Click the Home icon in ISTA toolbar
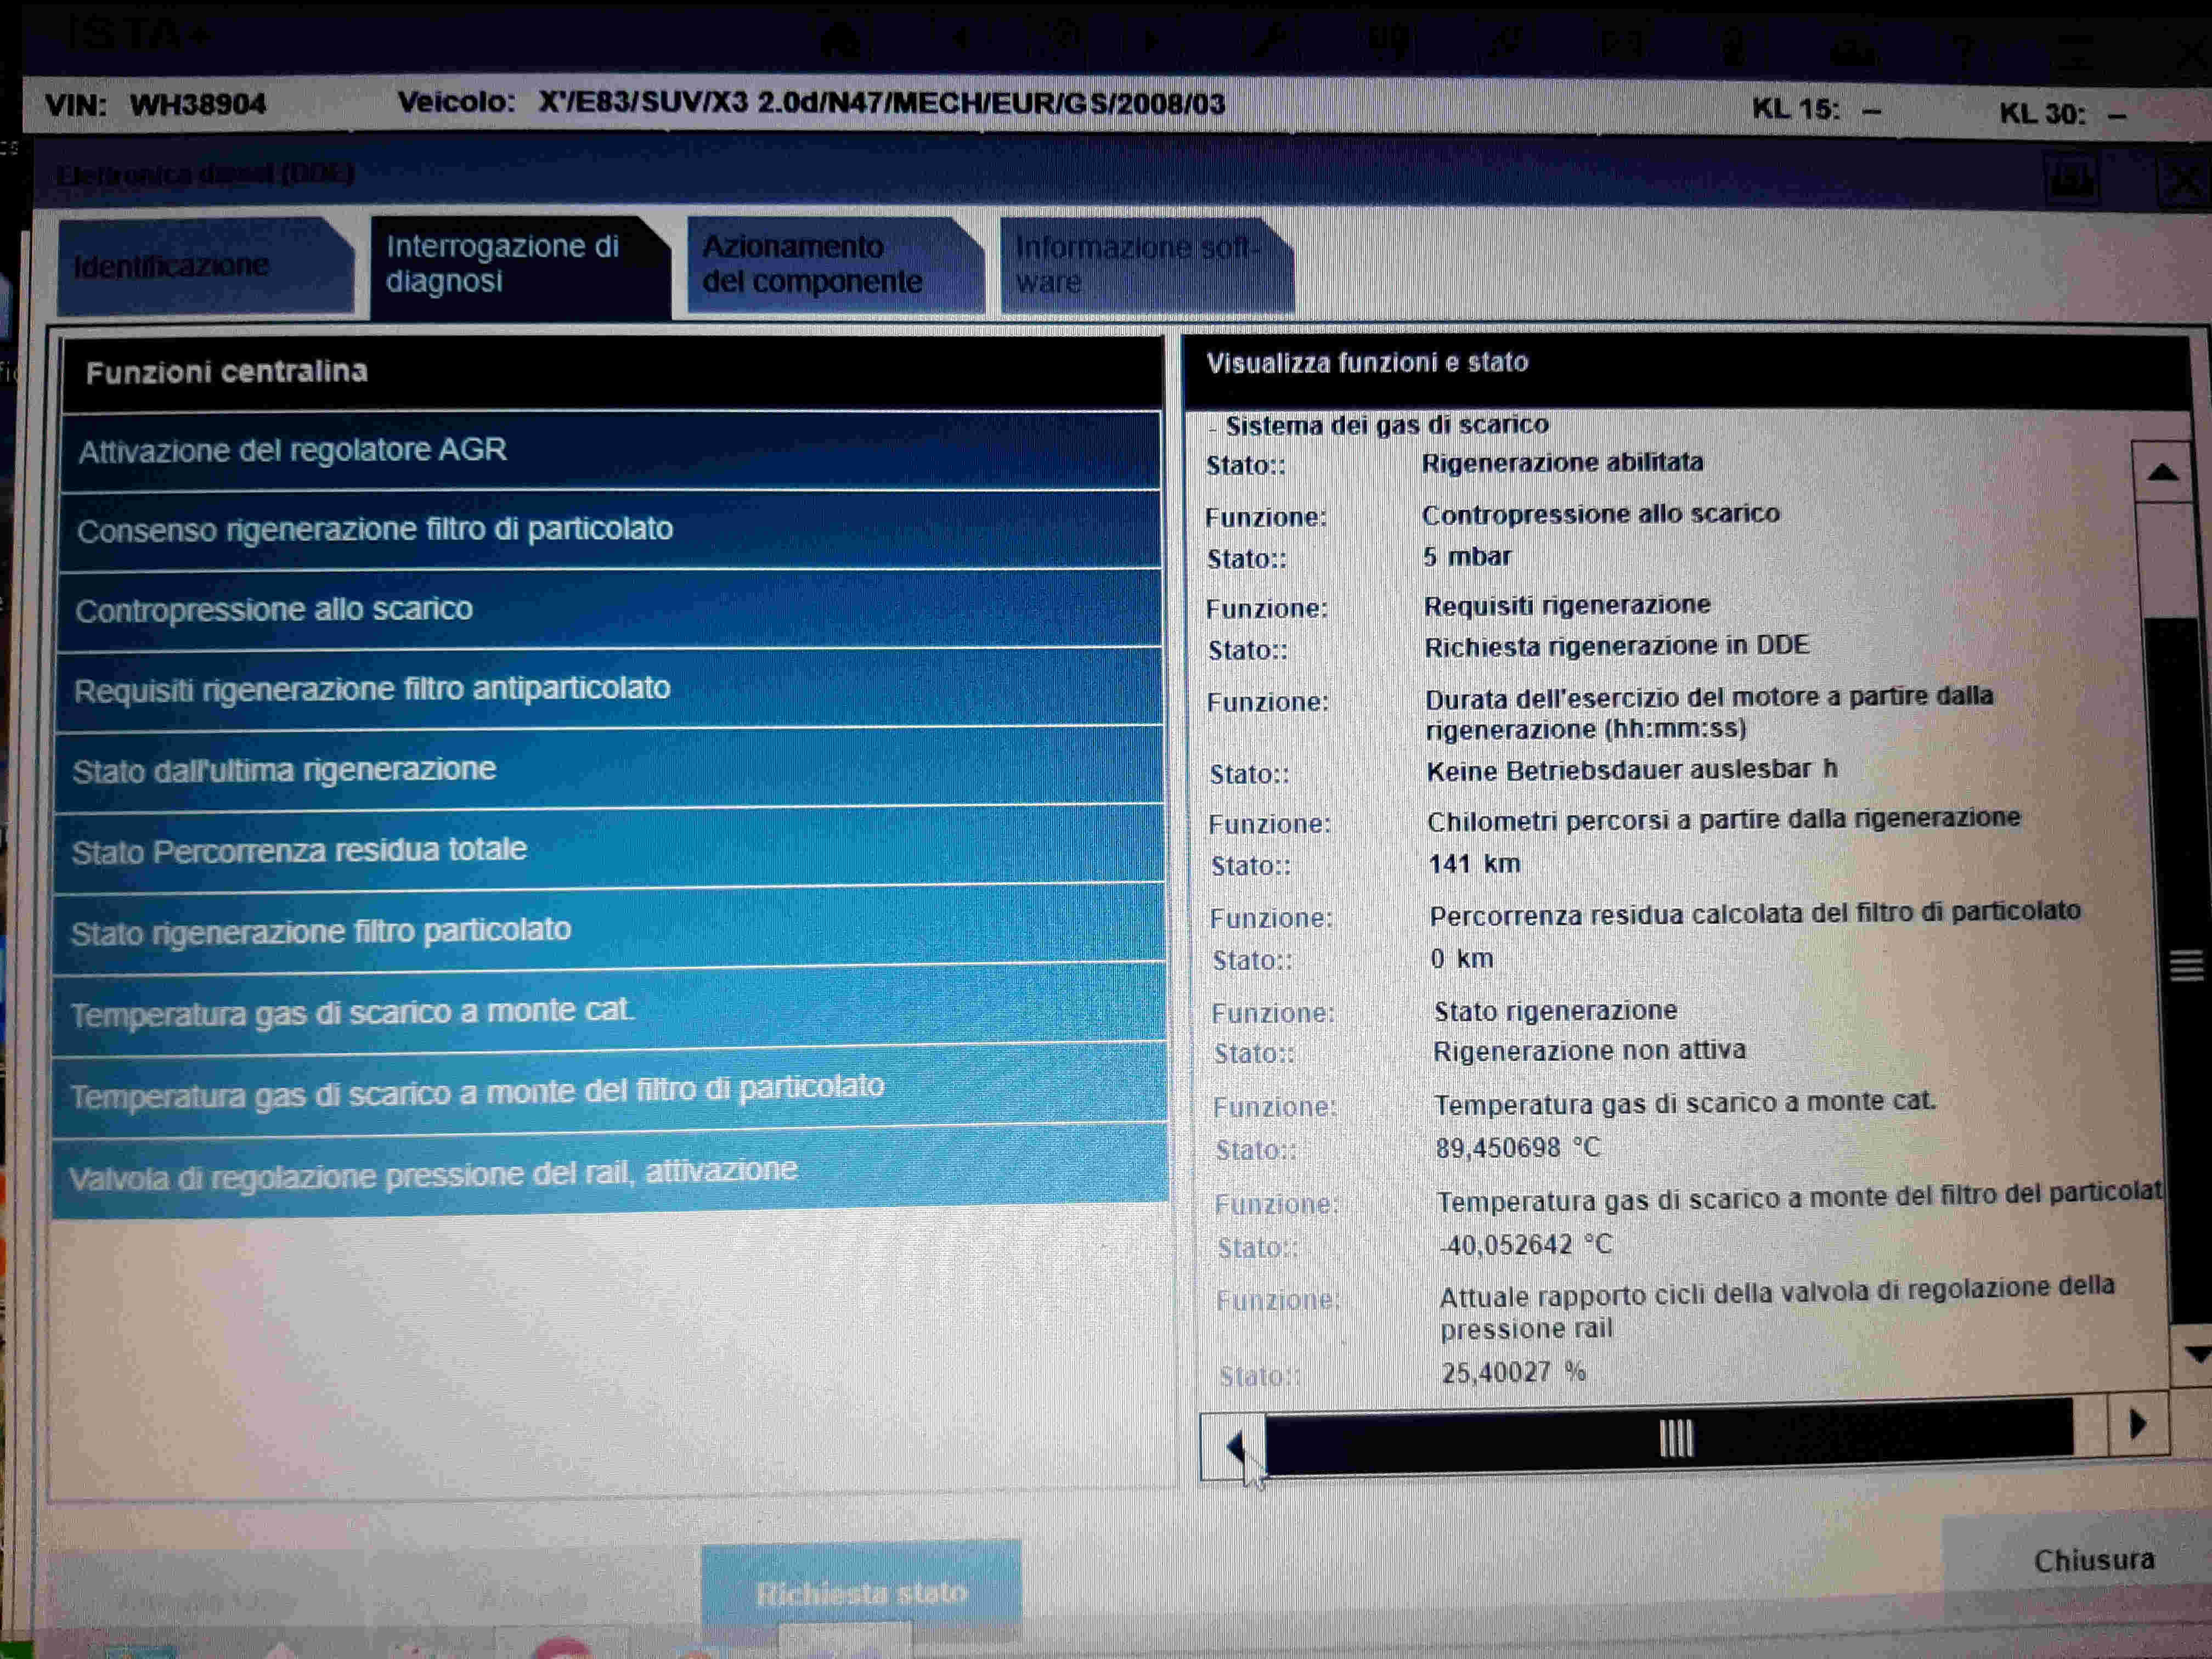2212x1659 pixels. 842,40
